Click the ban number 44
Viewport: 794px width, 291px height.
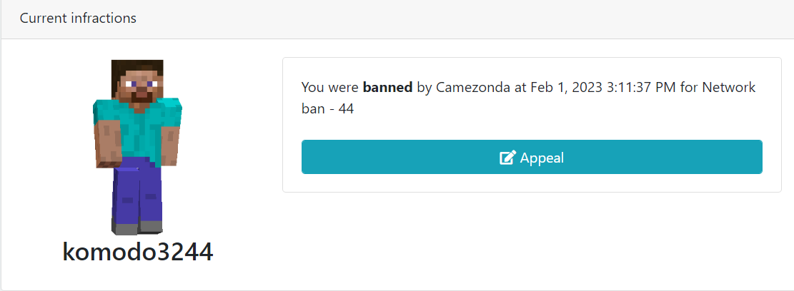(x=346, y=109)
